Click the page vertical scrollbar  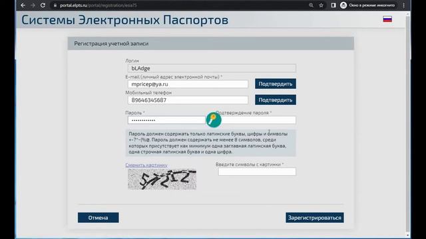407,125
